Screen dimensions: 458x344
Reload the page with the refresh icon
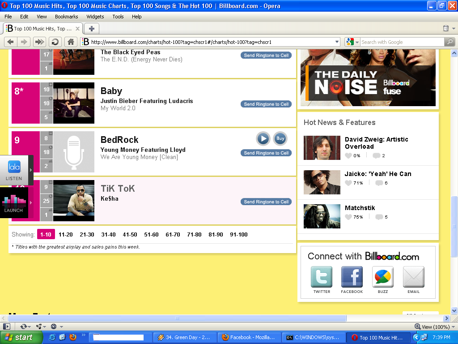tap(55, 42)
